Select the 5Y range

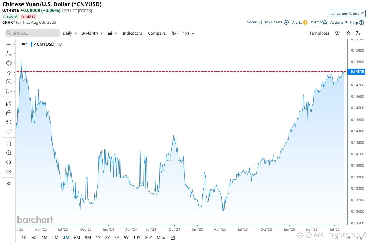(x=126, y=238)
